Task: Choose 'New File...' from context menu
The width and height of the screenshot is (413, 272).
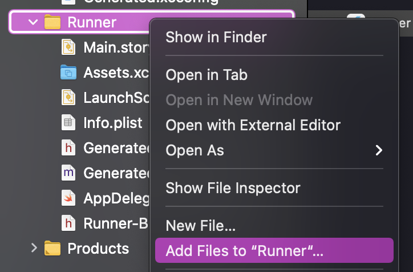Action: (200, 226)
